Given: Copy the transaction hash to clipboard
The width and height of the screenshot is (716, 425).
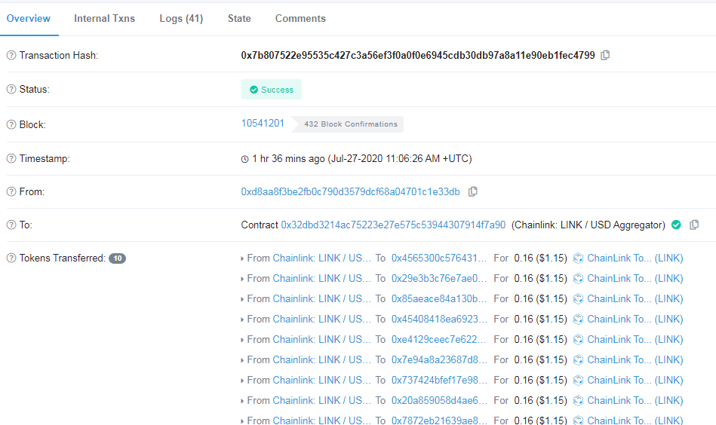Looking at the screenshot, I should (x=605, y=55).
